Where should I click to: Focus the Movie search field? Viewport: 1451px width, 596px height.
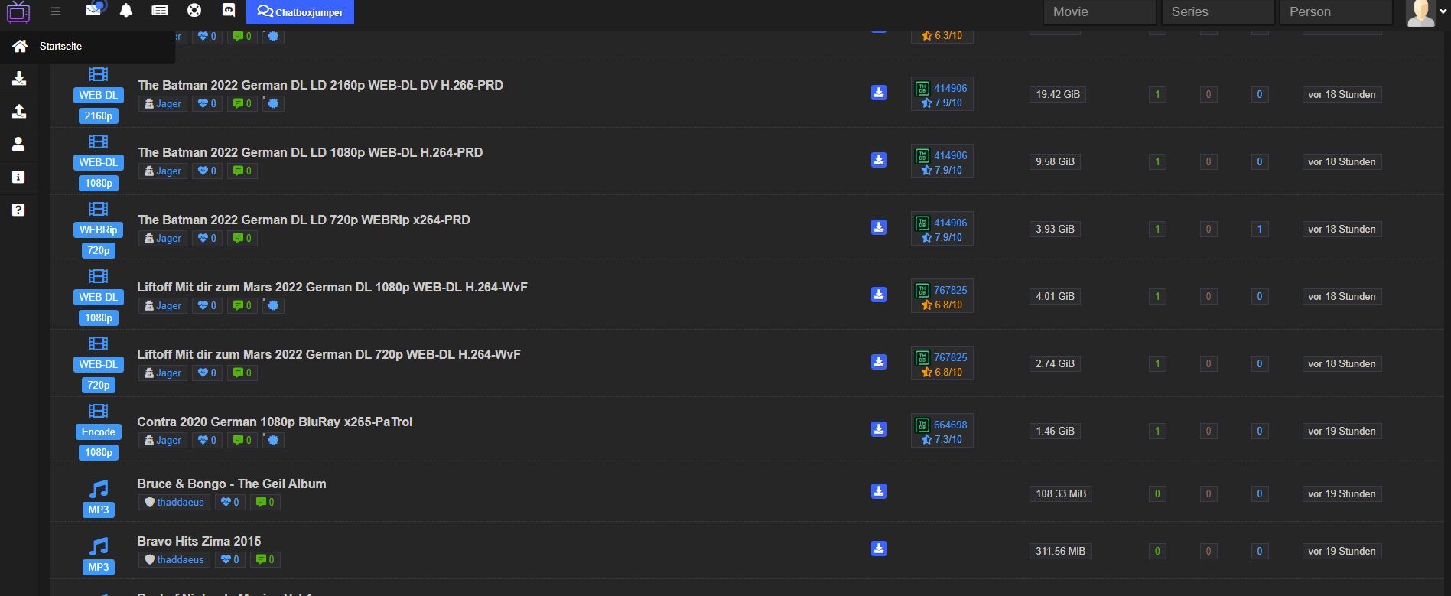(x=1100, y=12)
